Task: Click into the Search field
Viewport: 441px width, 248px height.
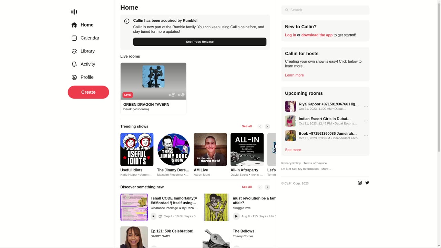Action: 325,10
